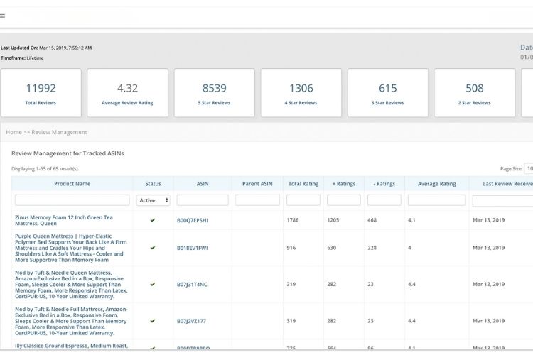Sort by the Average Rating column header
533x355 pixels.
437,184
